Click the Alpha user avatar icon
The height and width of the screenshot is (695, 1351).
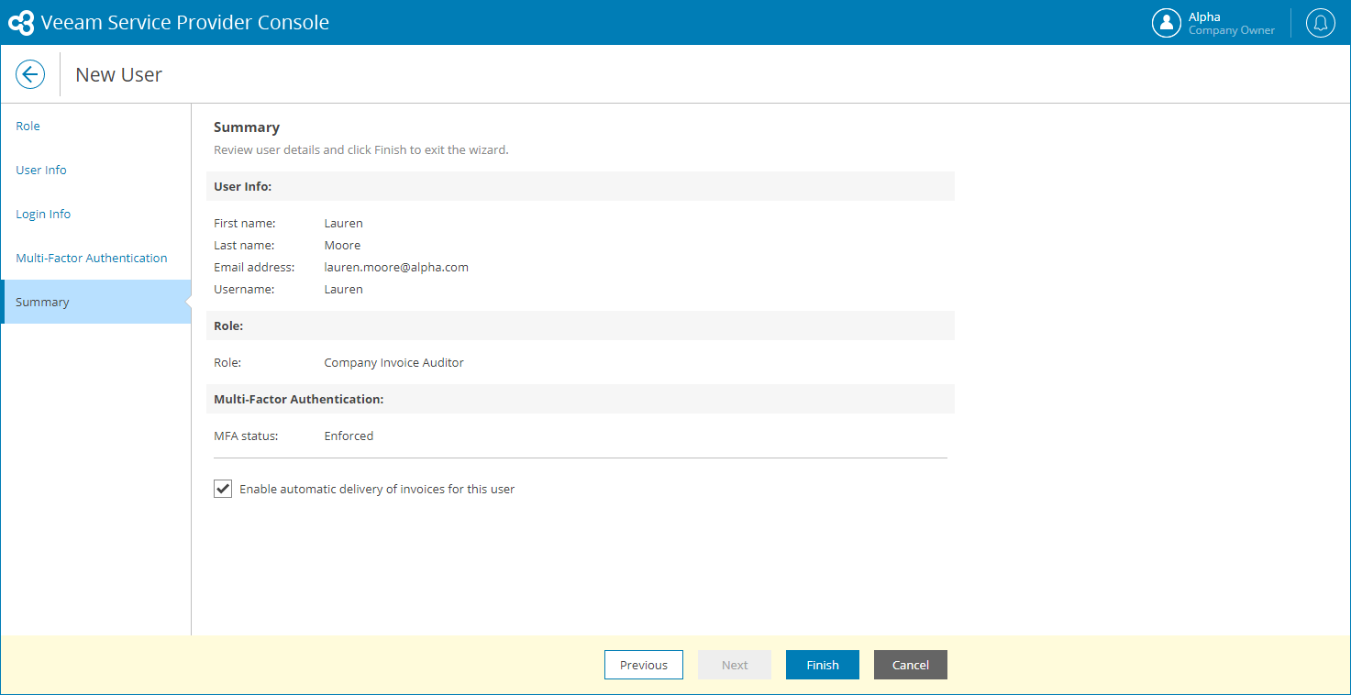click(1167, 23)
